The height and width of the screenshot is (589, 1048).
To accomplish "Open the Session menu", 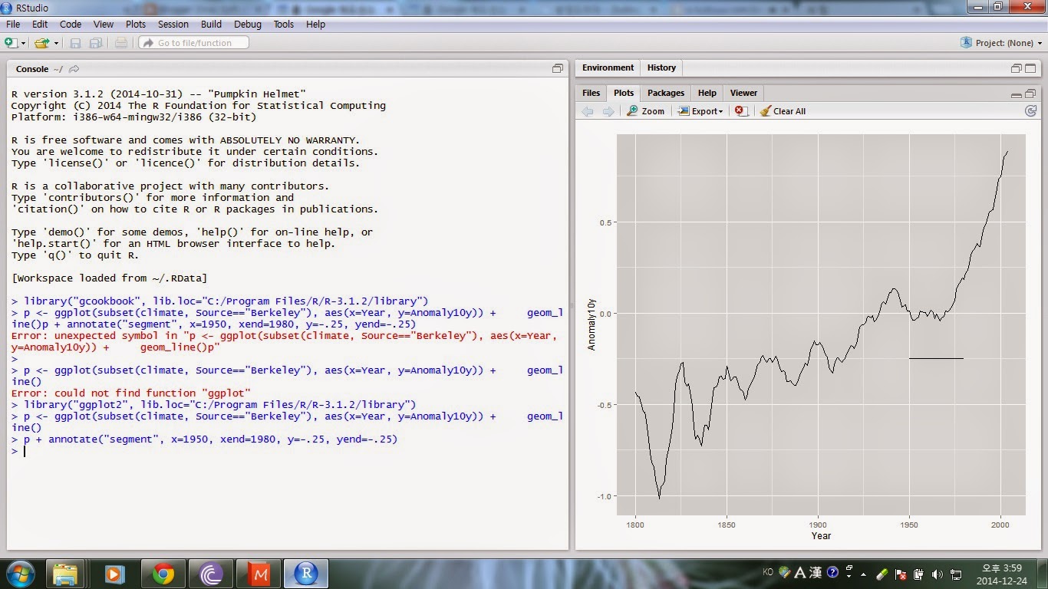I will pos(173,24).
